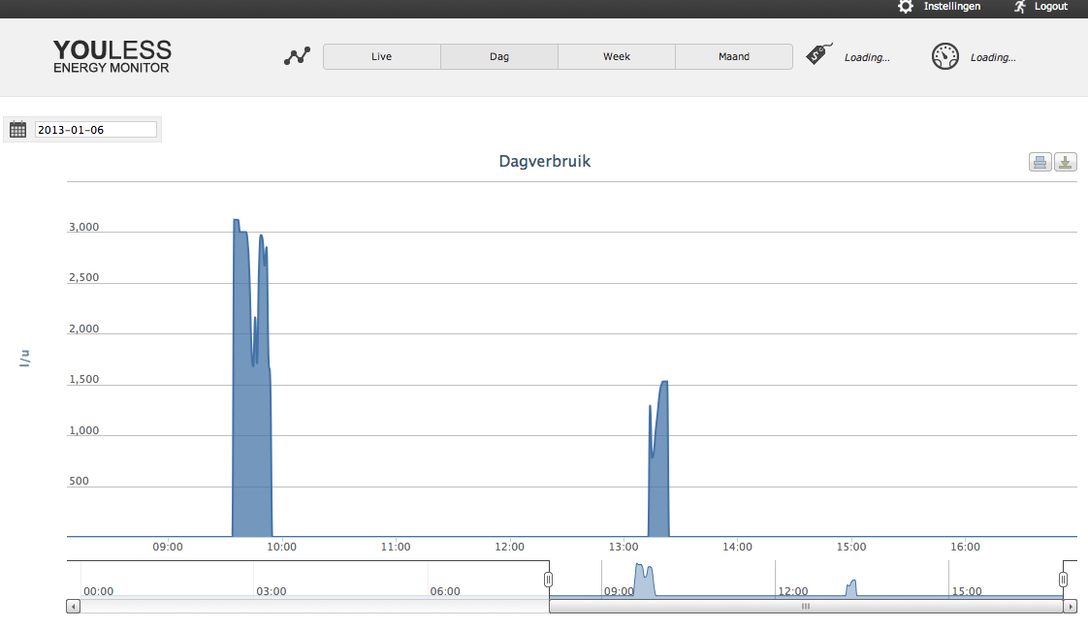Click the 15:00 x-axis label on main chart
Viewport: 1088px width, 629px height.
click(850, 547)
